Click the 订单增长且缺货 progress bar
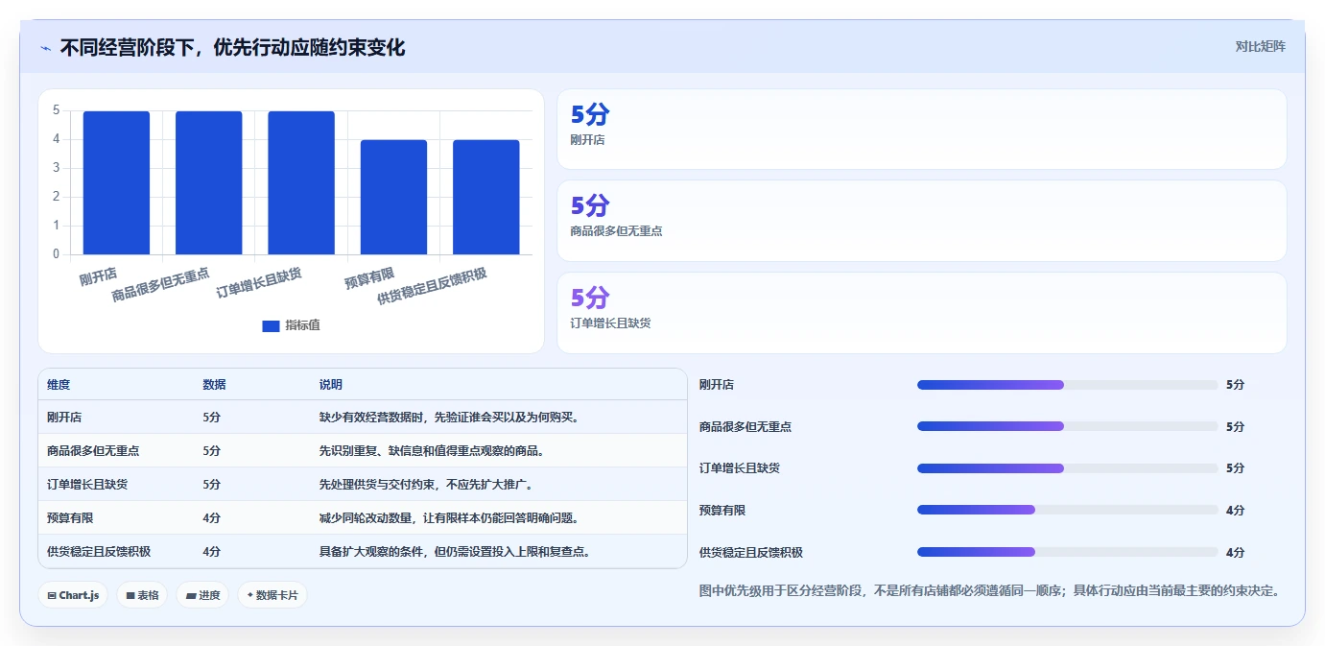The width and height of the screenshot is (1325, 646). click(1067, 468)
